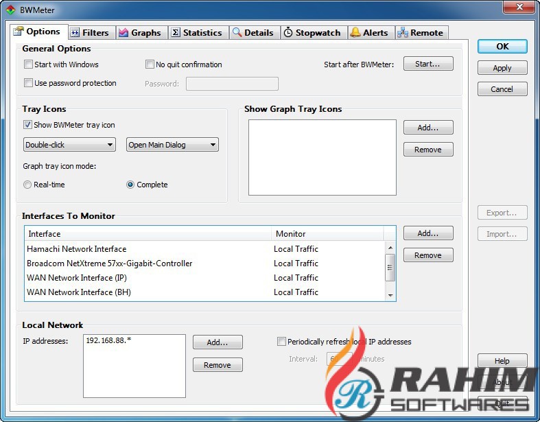This screenshot has width=540, height=422.
Task: Click the Password input field
Action: click(232, 84)
